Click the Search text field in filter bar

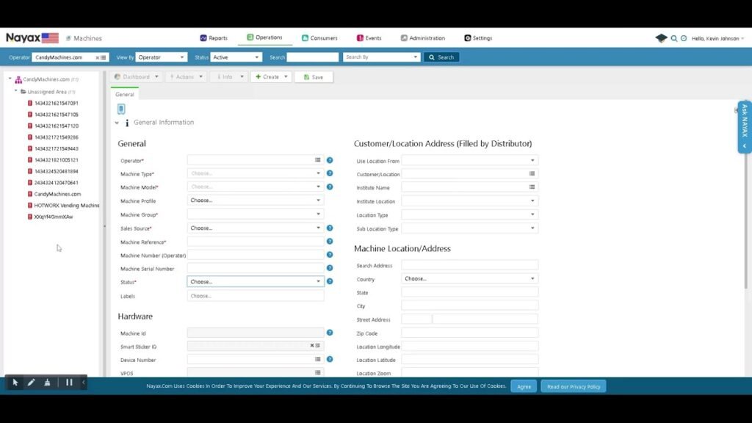click(313, 57)
